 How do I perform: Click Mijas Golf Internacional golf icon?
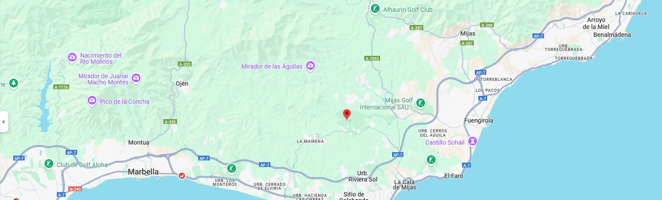pos(421,103)
